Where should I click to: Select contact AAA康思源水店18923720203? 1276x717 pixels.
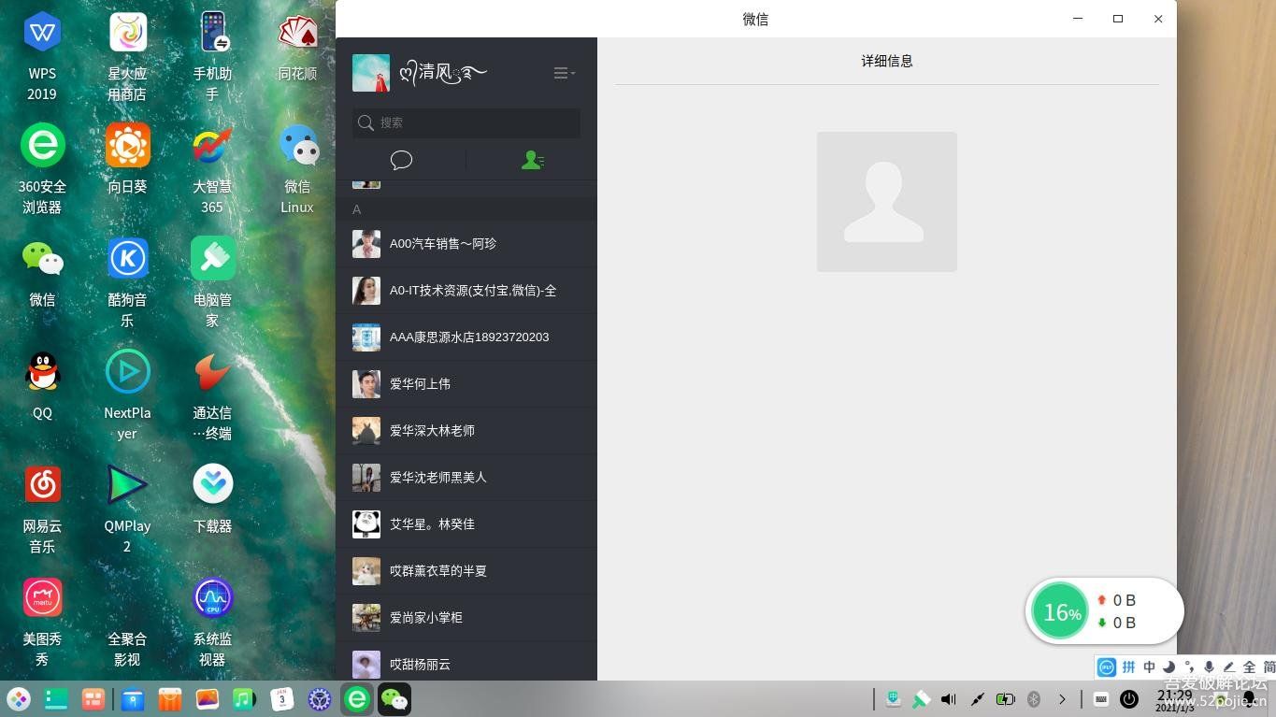tap(466, 337)
